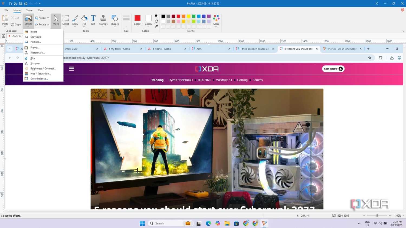Choose the Shapes tool
The image size is (406, 228).
point(115,21)
